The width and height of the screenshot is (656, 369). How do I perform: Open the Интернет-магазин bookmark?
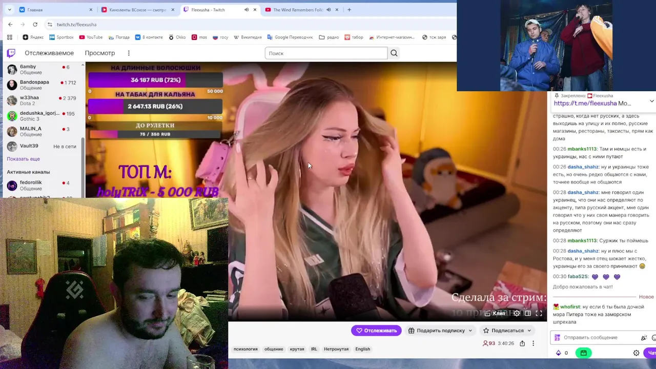point(391,37)
